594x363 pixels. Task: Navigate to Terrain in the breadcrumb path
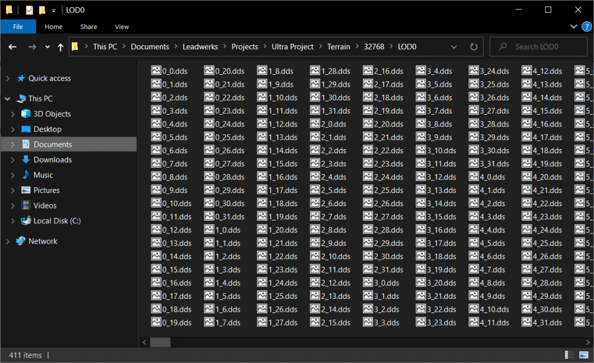click(x=338, y=47)
